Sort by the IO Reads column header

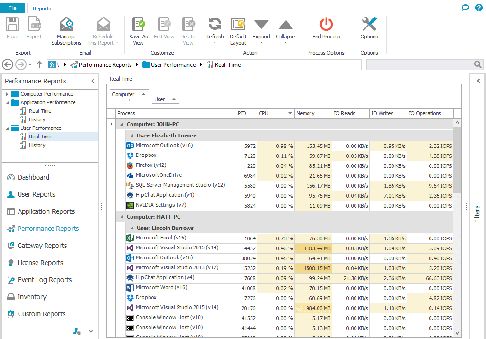351,113
